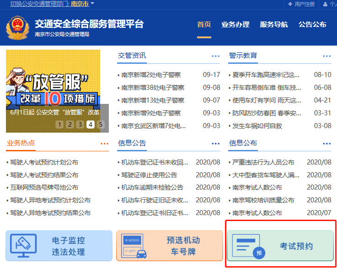Click the 考试预约 document icon

[x=248, y=247]
